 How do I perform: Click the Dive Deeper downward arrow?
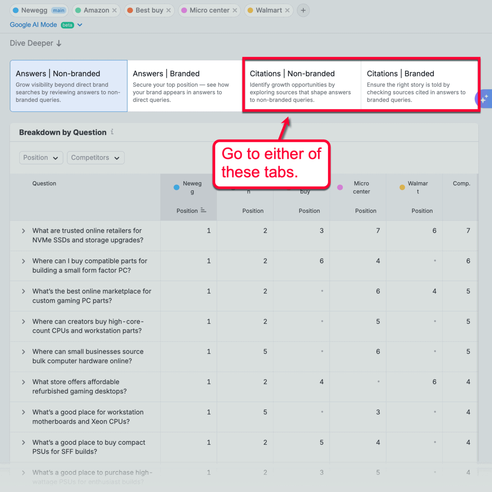coord(59,43)
